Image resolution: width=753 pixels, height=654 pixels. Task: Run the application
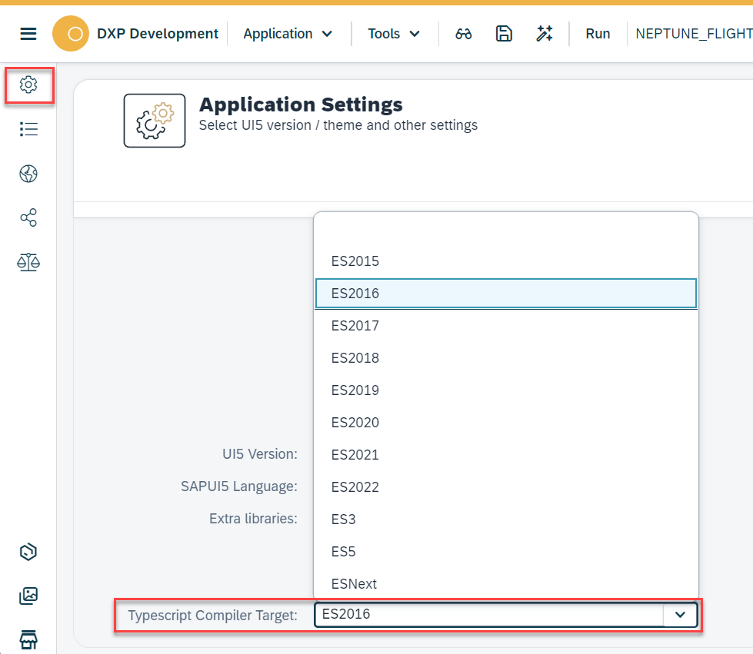tap(598, 34)
